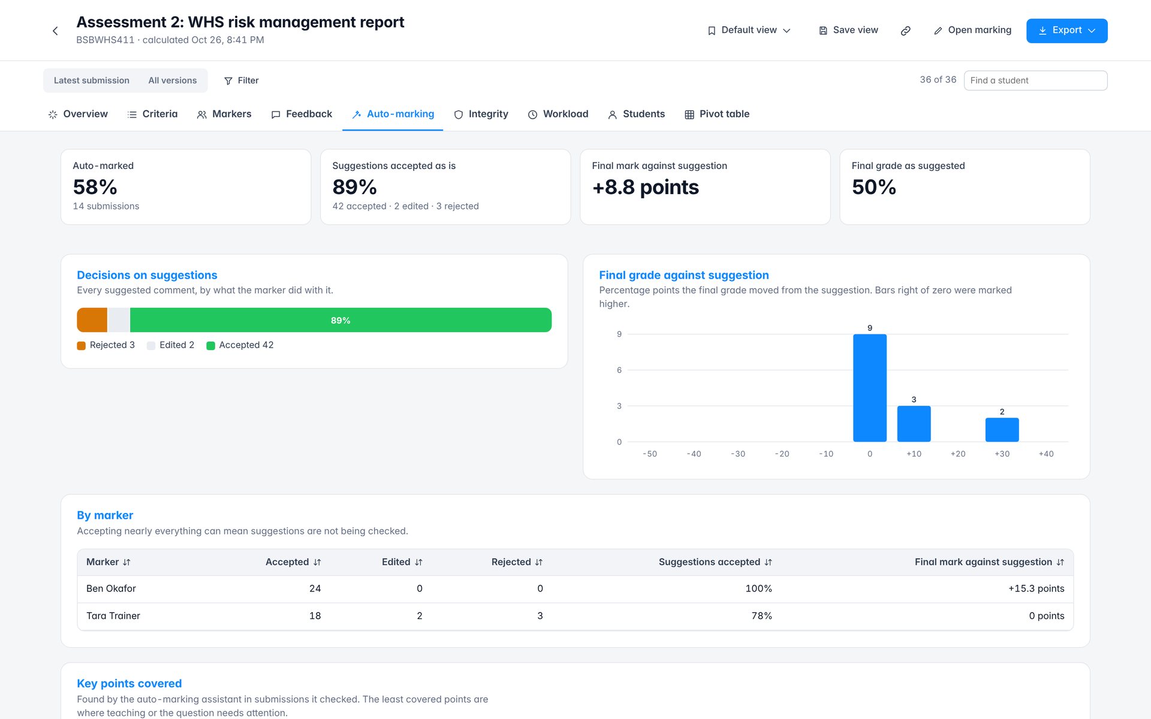The width and height of the screenshot is (1151, 719).
Task: Select the Tara Trainer row name
Action: click(x=113, y=615)
